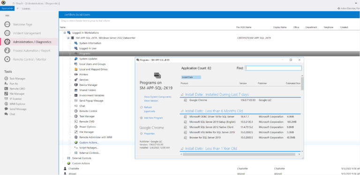Click the Install Date grouping chip

point(191,77)
